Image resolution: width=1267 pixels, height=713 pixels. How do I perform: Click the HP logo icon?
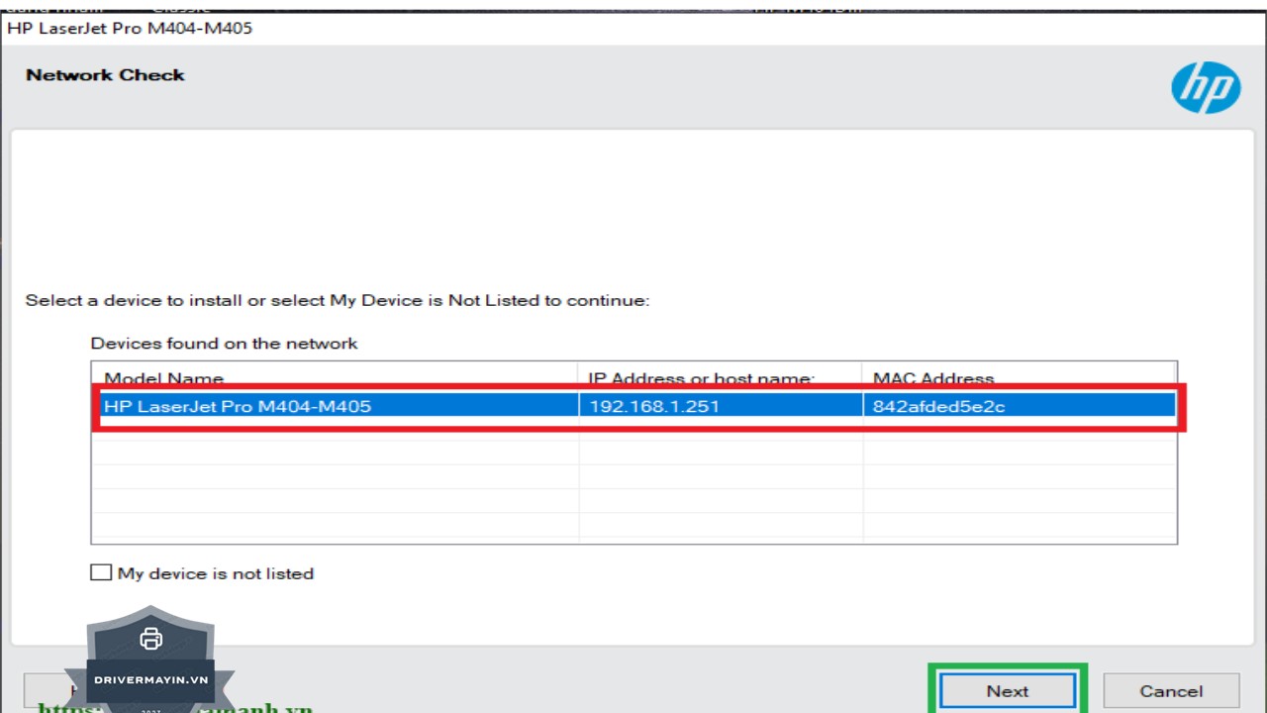[x=1206, y=88]
